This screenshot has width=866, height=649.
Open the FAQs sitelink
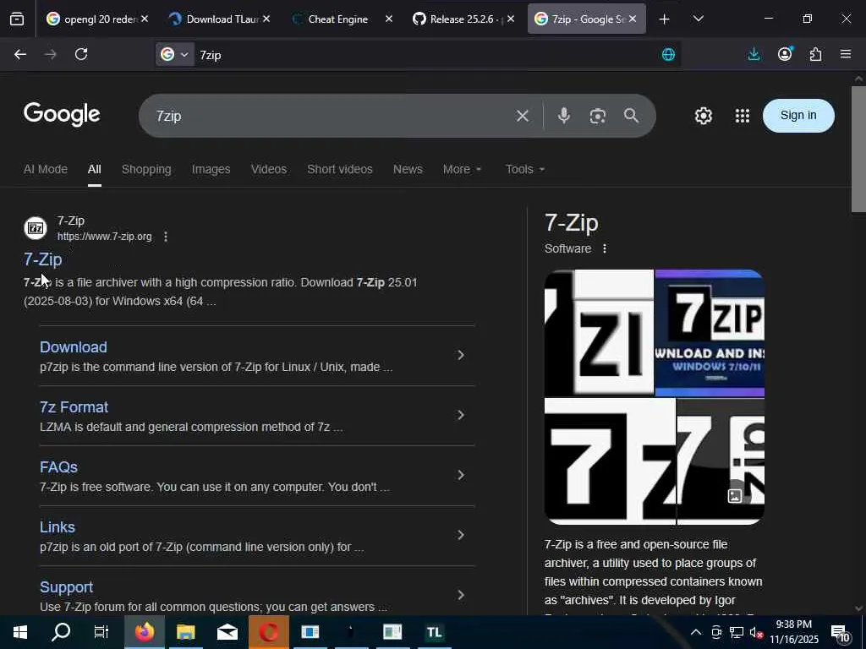(x=58, y=467)
